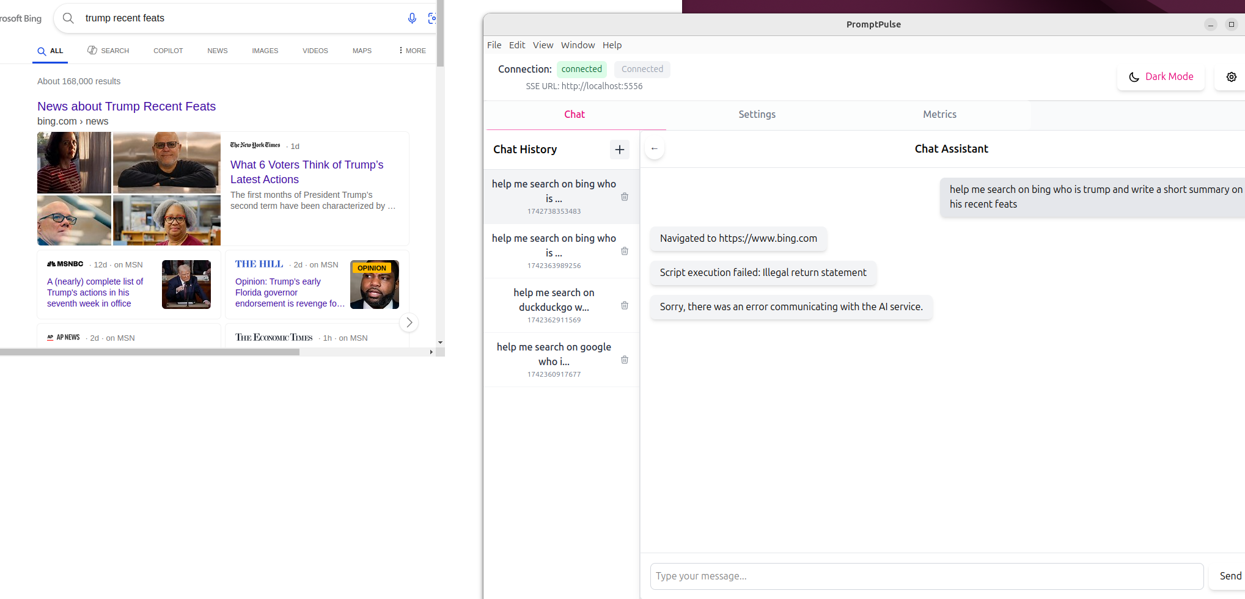The image size is (1245, 599).
Task: Click the green 'connected' status badge
Action: (x=582, y=69)
